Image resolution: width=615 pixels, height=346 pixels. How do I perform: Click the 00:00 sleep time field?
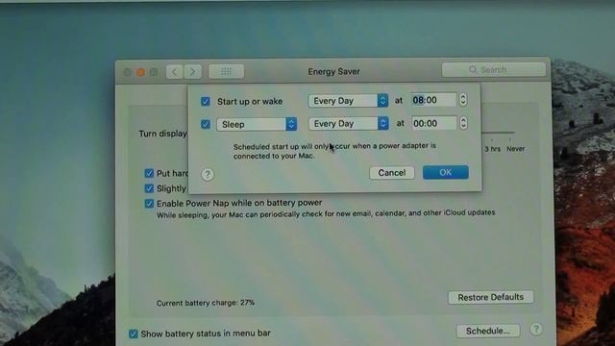point(433,123)
